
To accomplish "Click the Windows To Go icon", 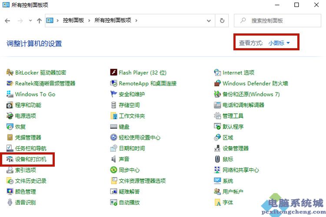I will (x=10, y=94).
